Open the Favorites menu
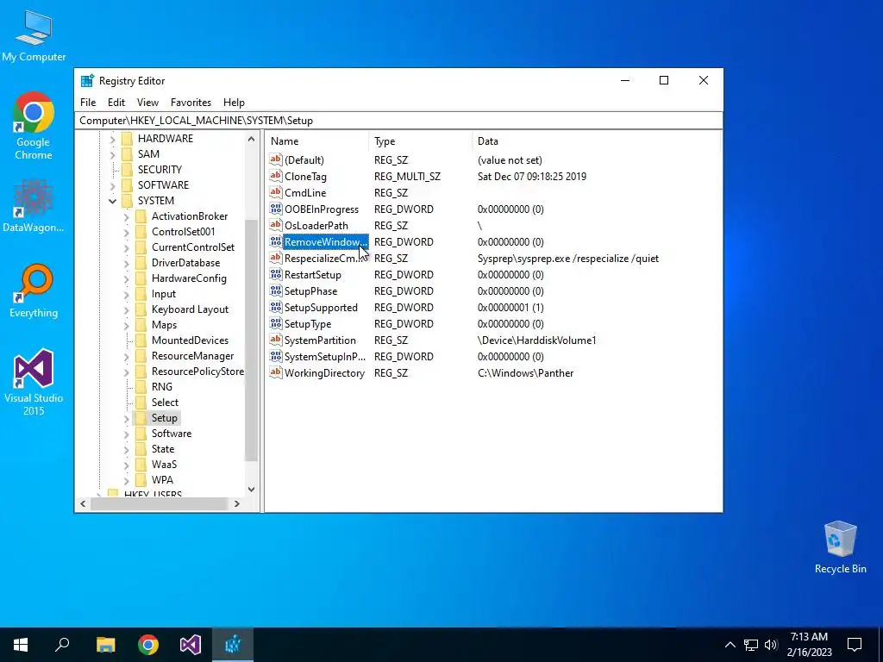Screen dimensions: 883x662 (x=191, y=103)
